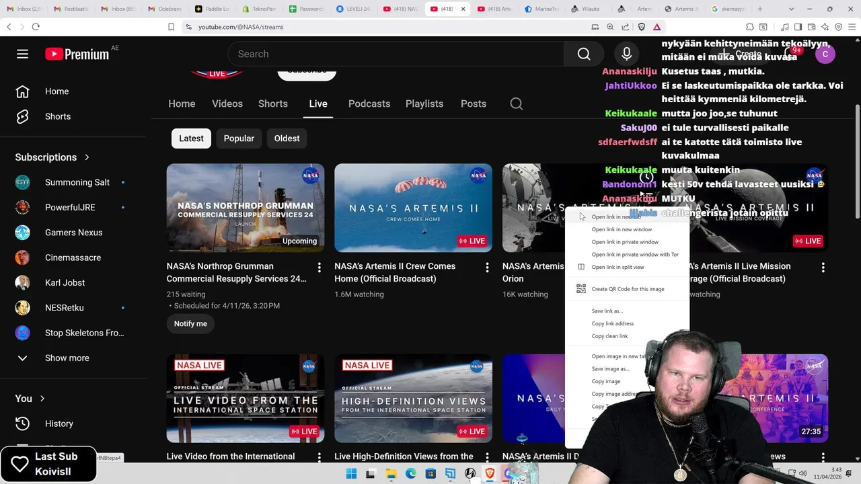This screenshot has width=861, height=484.
Task: Open options for Live Video from International video
Action: tap(320, 458)
